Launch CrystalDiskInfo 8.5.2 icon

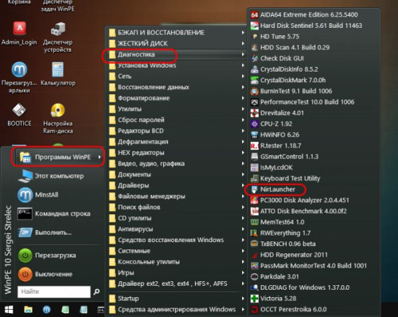(x=255, y=68)
